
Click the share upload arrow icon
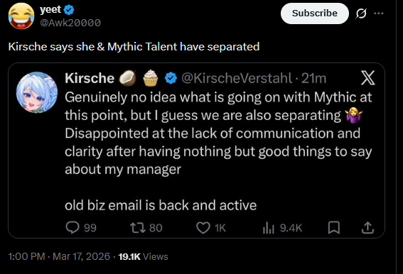pyautogui.click(x=367, y=228)
